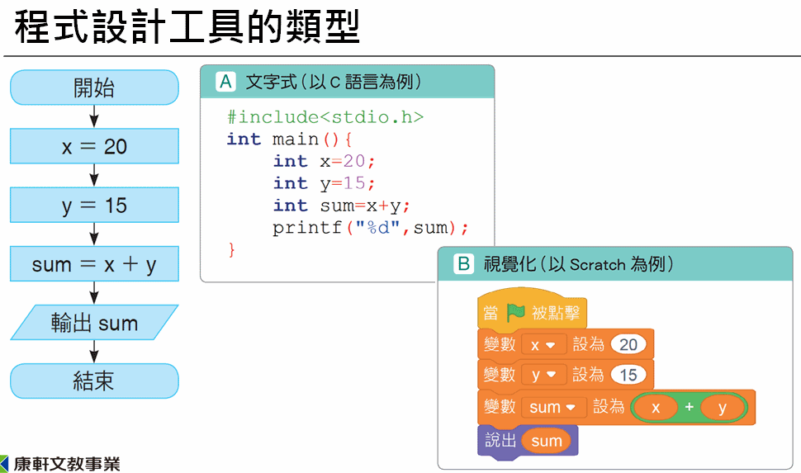801x473 pixels.
Task: Click the int main(){ code line
Action: point(289,139)
